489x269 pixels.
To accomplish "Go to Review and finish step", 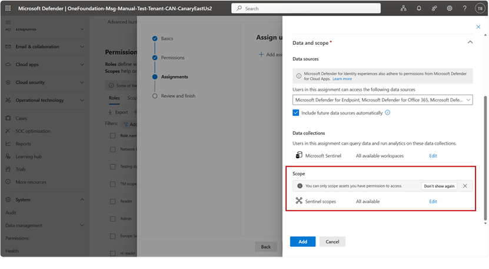I will tap(178, 96).
